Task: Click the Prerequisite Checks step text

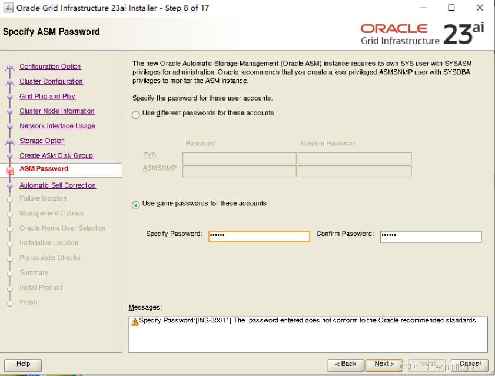Action: [x=50, y=258]
